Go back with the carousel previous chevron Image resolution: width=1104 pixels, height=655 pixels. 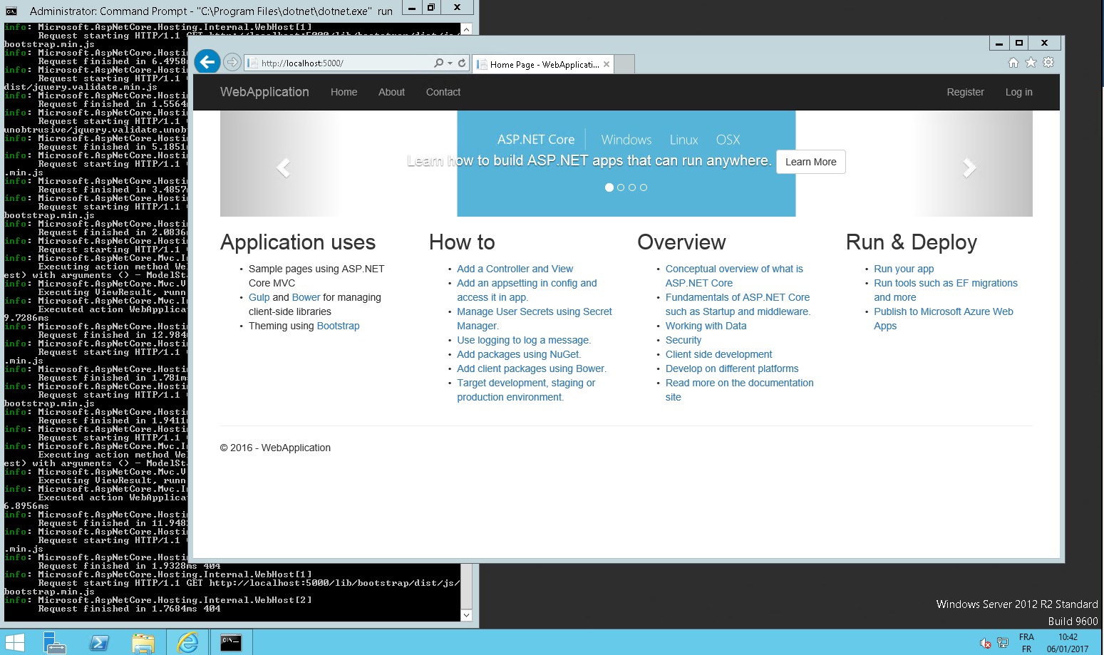(283, 167)
